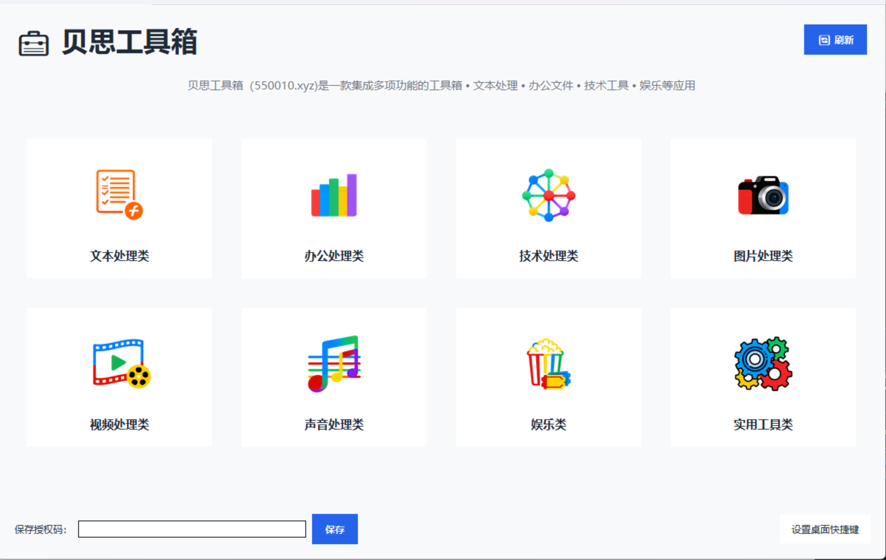Select the 办公处理类 bar chart icon
The width and height of the screenshot is (886, 560).
(333, 196)
